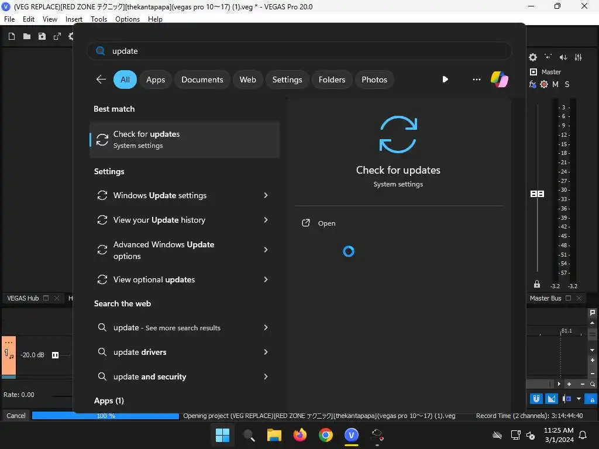Open the Tools menu
Image resolution: width=599 pixels, height=449 pixels.
[x=98, y=19]
